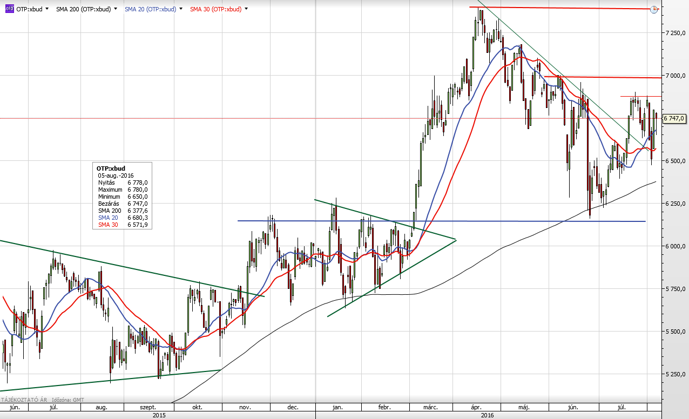Click the red SMA 30 6 571,9 row
Image resolution: width=689 pixels, height=419 pixels.
(x=123, y=225)
